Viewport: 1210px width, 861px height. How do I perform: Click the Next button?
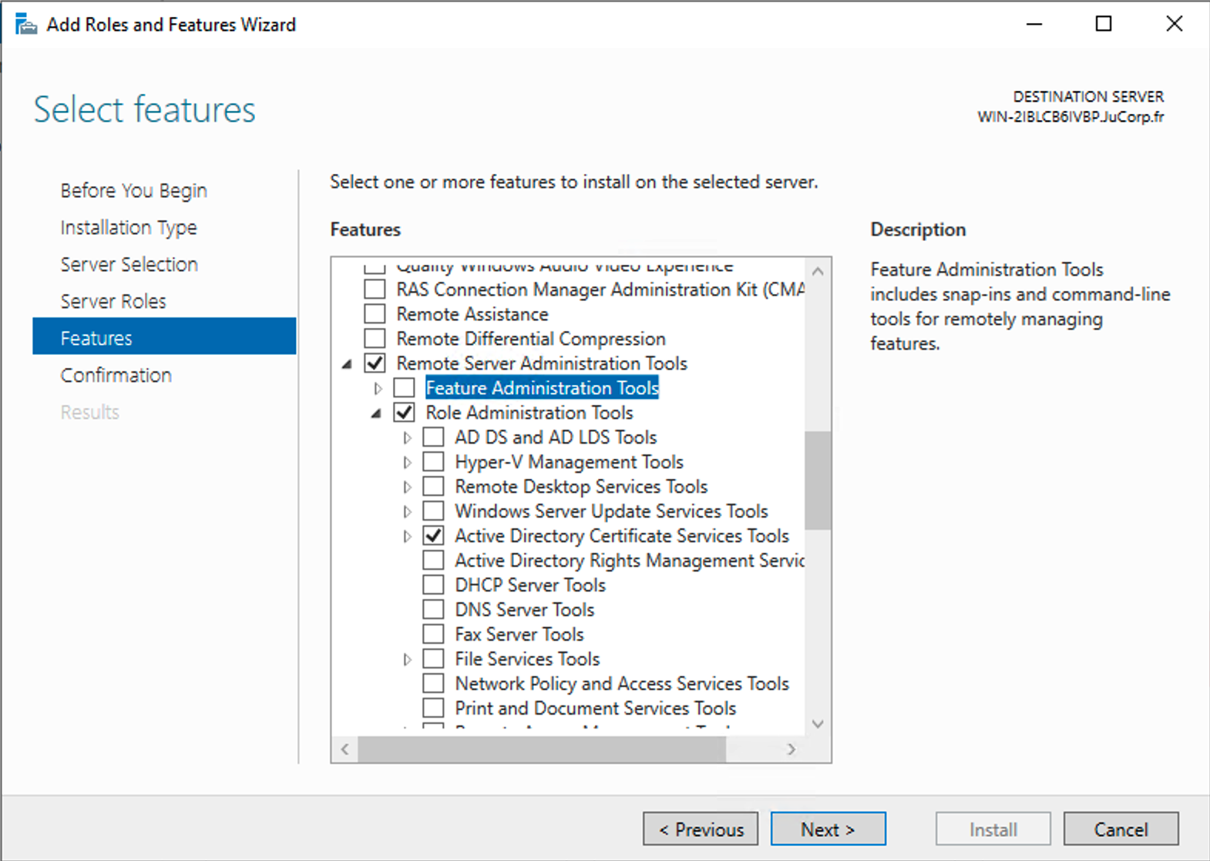(x=828, y=829)
